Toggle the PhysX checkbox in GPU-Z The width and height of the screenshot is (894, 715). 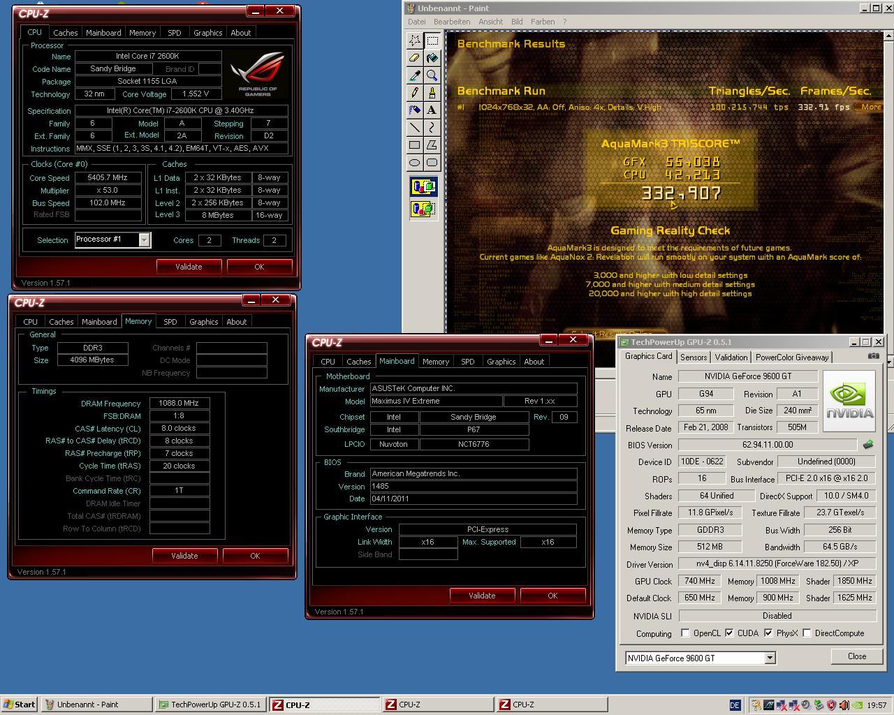click(768, 633)
